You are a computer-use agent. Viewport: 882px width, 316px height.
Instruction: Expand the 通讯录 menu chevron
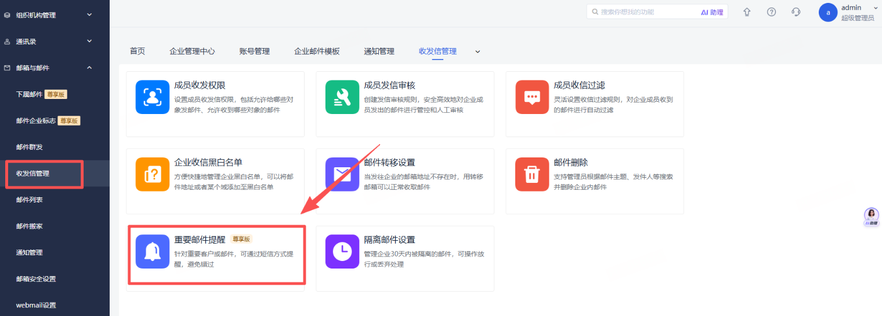click(x=89, y=41)
